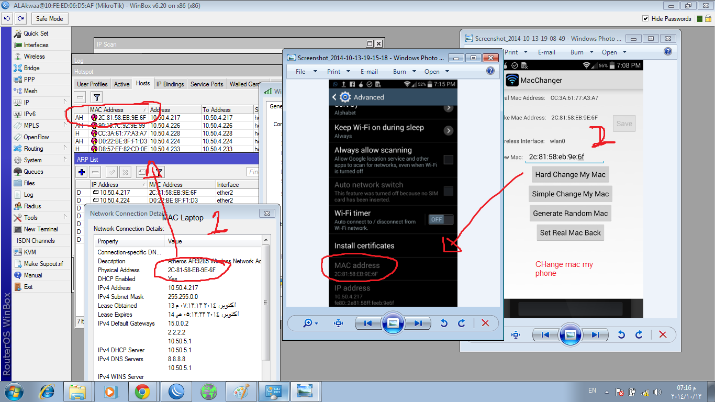This screenshot has width=715, height=402.
Task: Click the ARP List remove (minus) icon
Action: [95, 172]
